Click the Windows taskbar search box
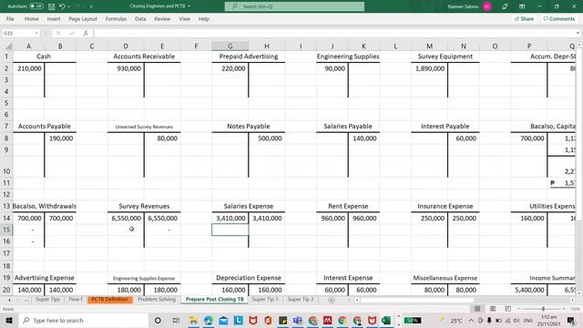 [83, 320]
